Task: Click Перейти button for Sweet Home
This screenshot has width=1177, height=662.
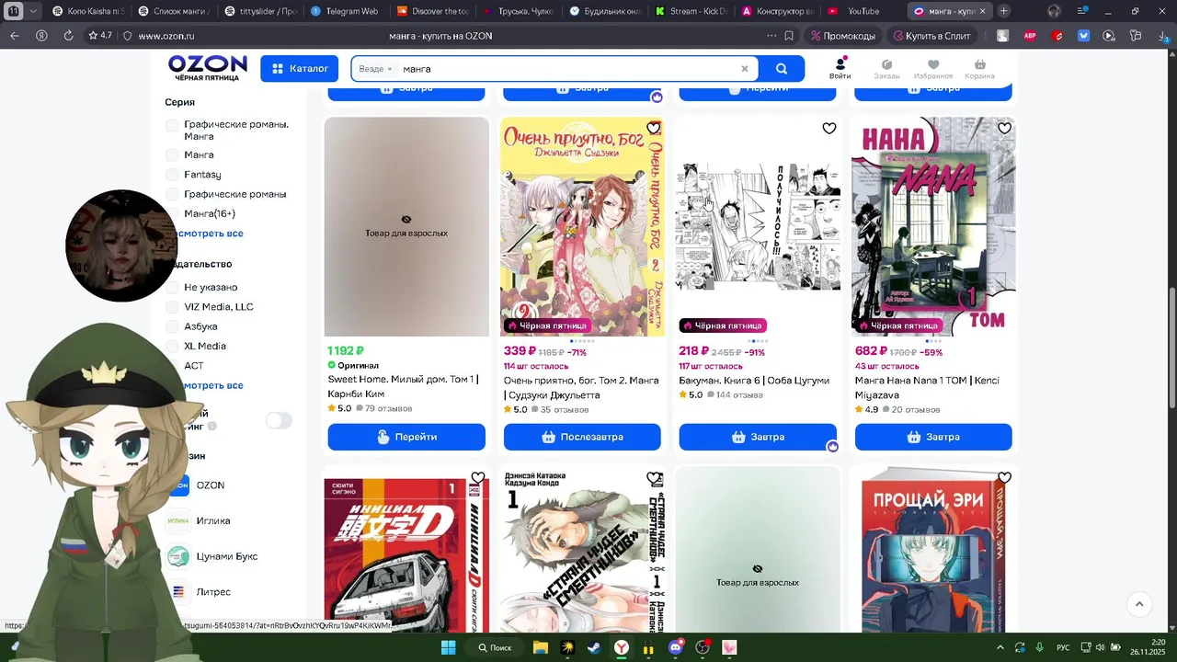Action: (x=406, y=437)
